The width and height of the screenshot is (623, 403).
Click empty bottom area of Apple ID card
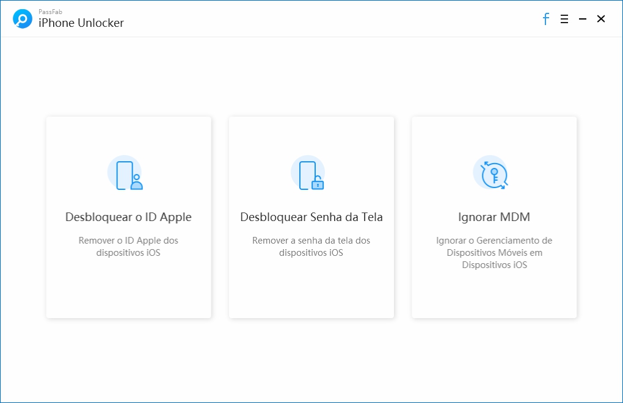click(128, 290)
